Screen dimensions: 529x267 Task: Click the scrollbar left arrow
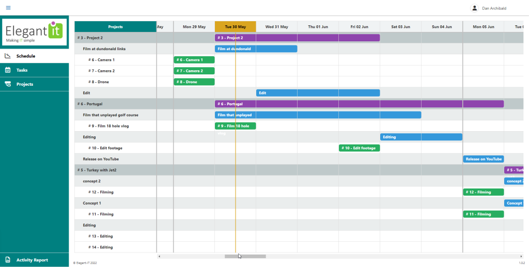pos(159,257)
